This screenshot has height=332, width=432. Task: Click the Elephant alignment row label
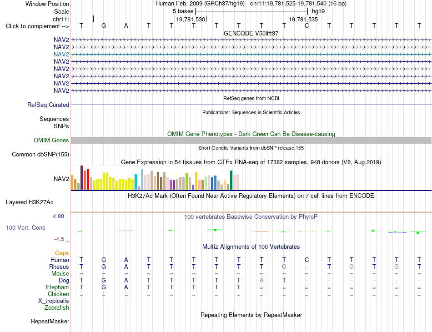point(57,287)
